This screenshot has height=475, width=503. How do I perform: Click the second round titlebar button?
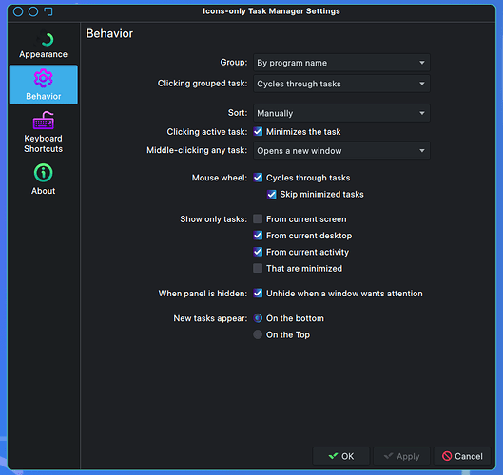coord(33,11)
